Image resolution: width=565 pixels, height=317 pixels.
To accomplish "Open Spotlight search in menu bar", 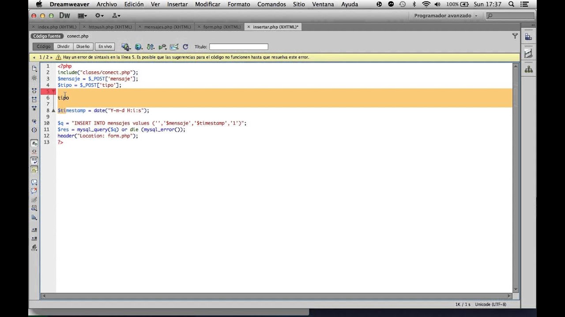I will (511, 4).
